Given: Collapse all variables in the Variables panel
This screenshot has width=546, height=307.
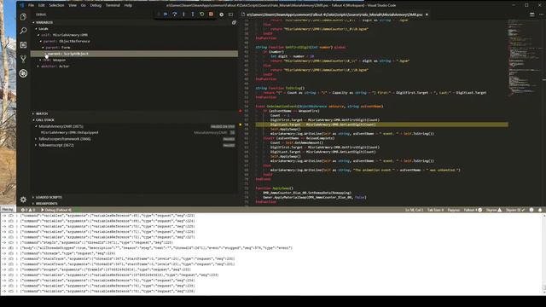Looking at the screenshot, I should pyautogui.click(x=234, y=22).
